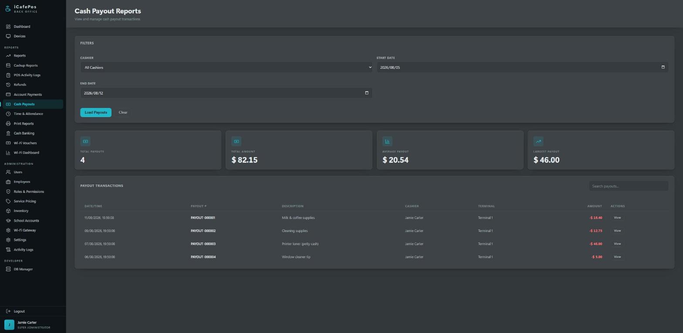
Task: Click the Payout # column header
Action: [199, 206]
